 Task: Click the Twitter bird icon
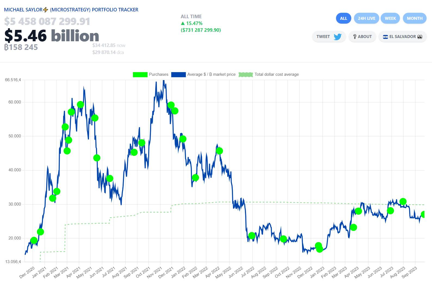pos(337,37)
